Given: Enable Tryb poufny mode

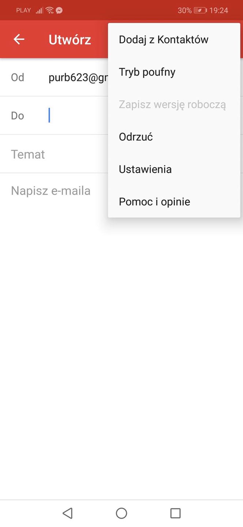Looking at the screenshot, I should click(x=147, y=72).
